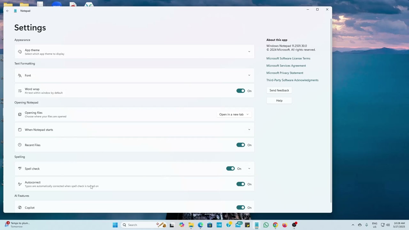Expand the When Notepad starts chevron

click(249, 130)
